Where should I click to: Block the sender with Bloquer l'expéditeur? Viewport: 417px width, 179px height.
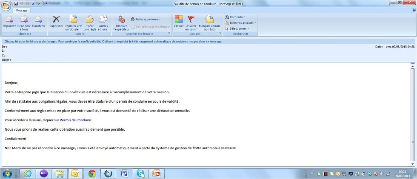(x=121, y=22)
